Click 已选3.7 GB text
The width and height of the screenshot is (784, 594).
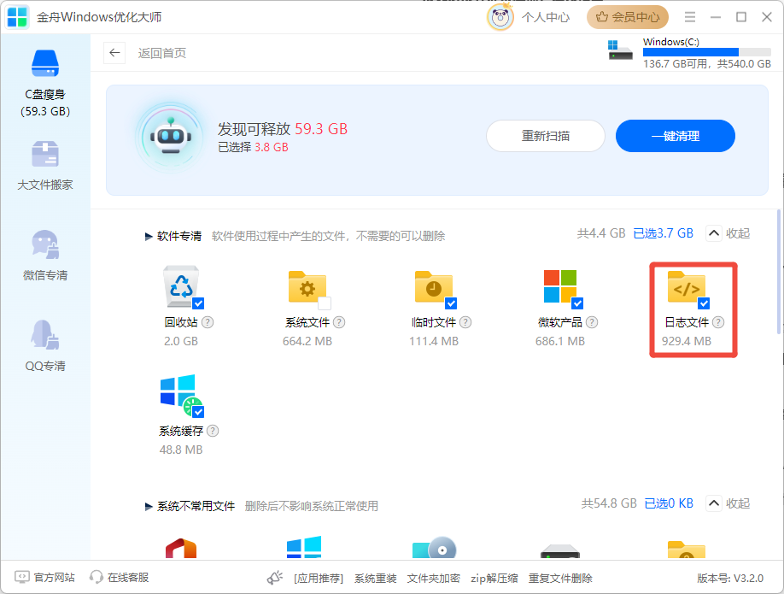pos(663,233)
